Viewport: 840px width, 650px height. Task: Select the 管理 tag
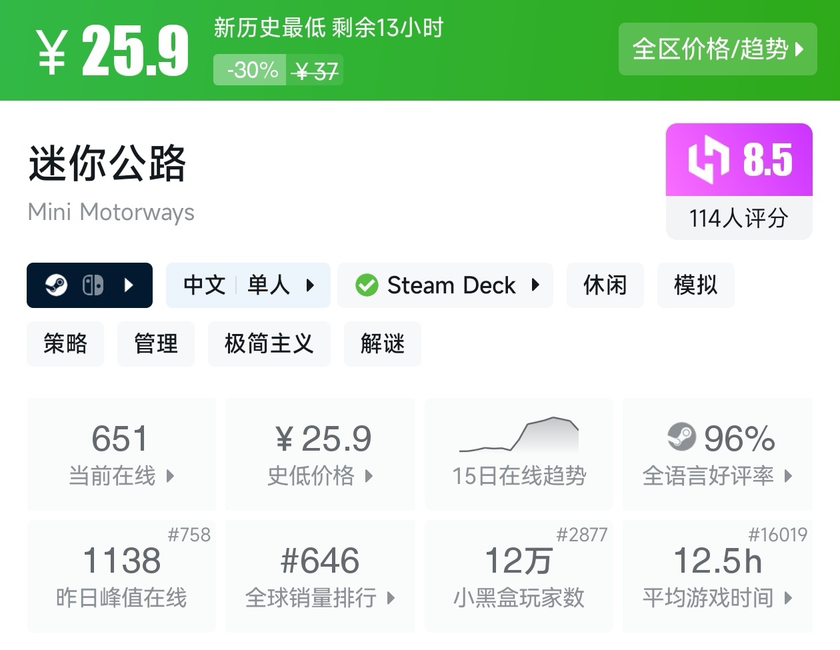tap(156, 344)
